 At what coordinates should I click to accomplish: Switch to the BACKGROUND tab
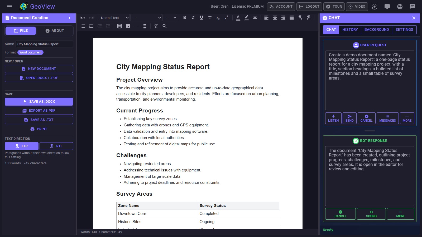pos(377,29)
